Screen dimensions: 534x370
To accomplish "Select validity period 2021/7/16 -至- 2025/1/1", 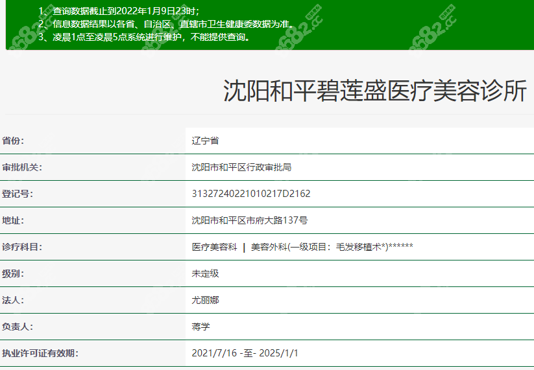I will pos(245,353).
